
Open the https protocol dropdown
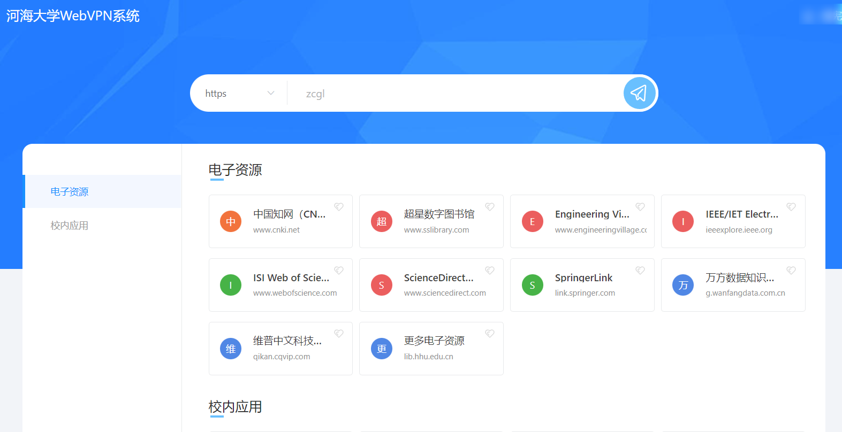[x=239, y=94]
